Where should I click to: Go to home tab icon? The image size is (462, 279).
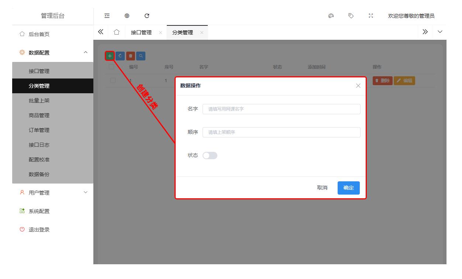tap(117, 32)
